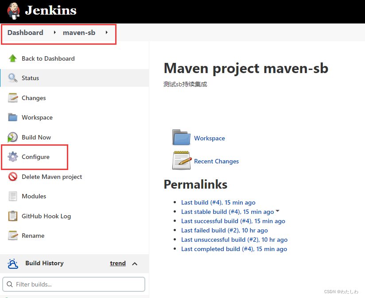
Task: Open the Changes sidebar item
Action: pyautogui.click(x=34, y=98)
